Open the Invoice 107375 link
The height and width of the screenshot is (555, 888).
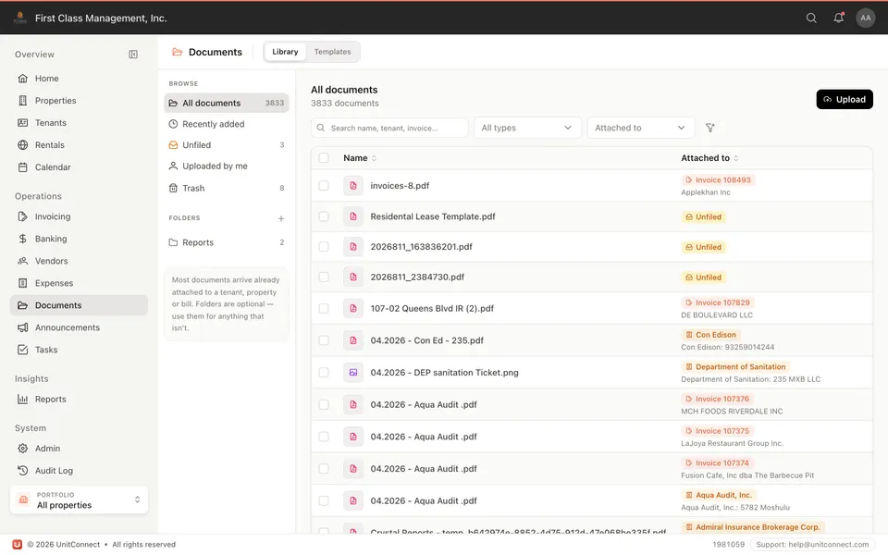[717, 432]
